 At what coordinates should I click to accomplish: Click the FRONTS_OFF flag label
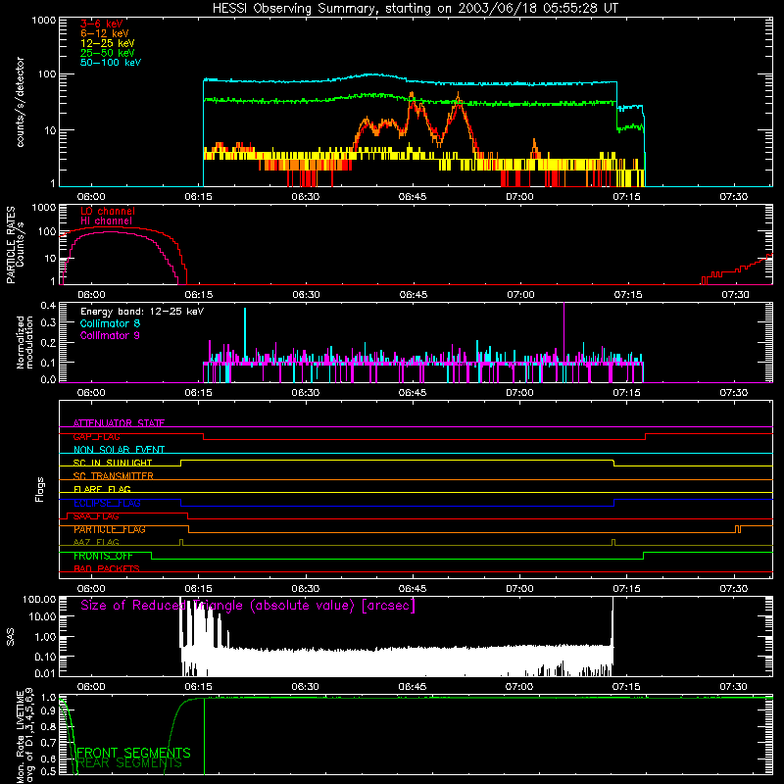(103, 556)
